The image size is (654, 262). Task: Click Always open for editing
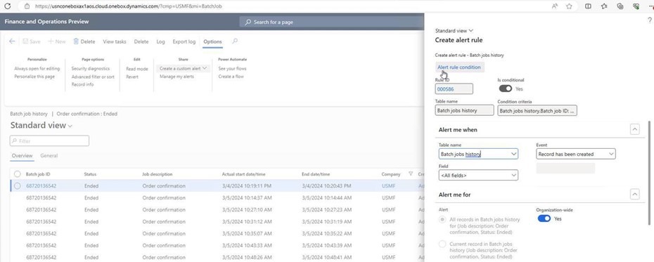[37, 69]
